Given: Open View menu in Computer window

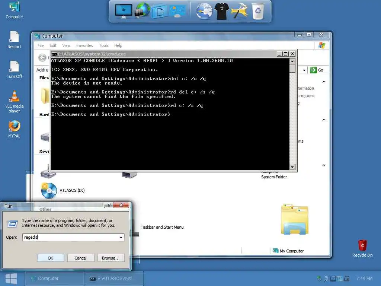Looking at the screenshot, I should point(66,45).
